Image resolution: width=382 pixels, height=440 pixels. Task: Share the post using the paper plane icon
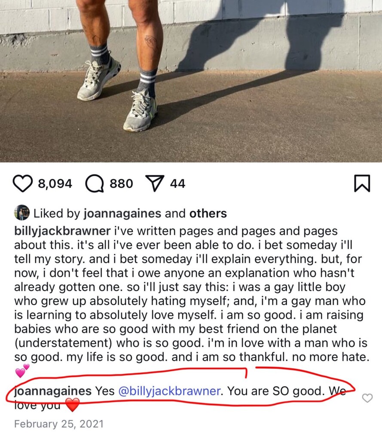155,183
